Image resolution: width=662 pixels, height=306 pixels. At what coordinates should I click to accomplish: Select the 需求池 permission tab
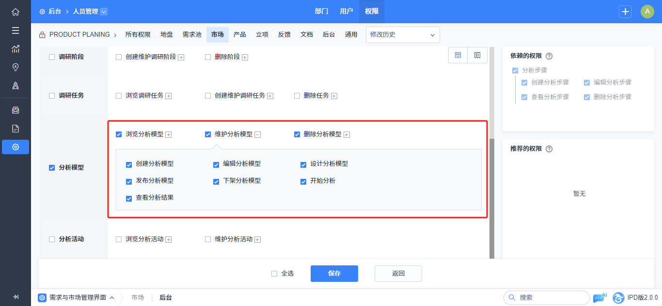(x=192, y=35)
